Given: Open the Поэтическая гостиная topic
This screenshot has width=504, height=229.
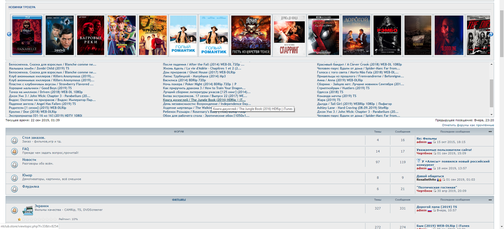Looking at the screenshot, I should pyautogui.click(x=437, y=187).
